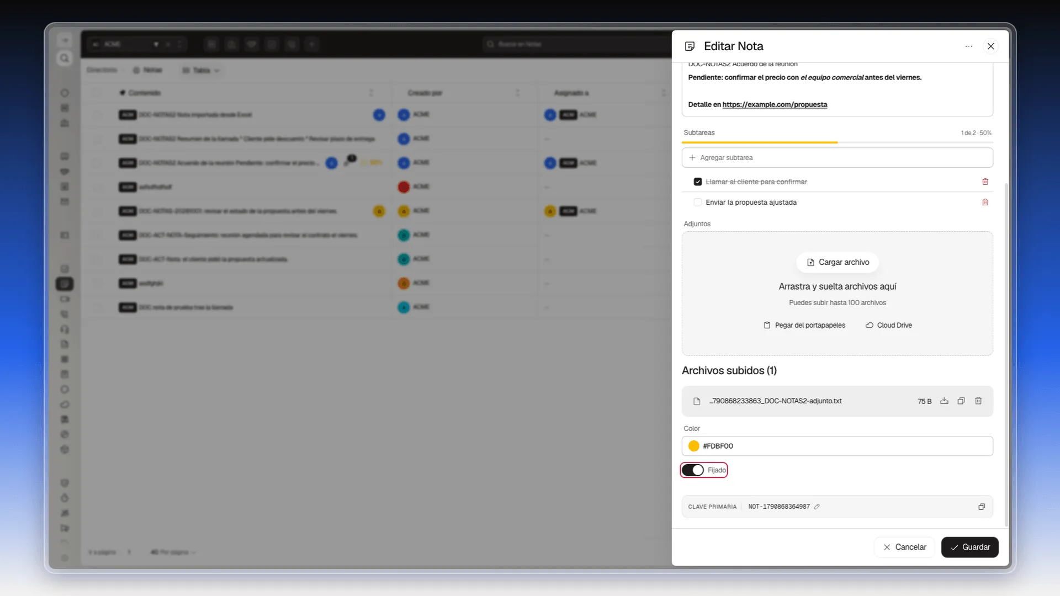Click the uploaded file name DOC-NOTAS2-adjunto.txt

click(x=775, y=401)
